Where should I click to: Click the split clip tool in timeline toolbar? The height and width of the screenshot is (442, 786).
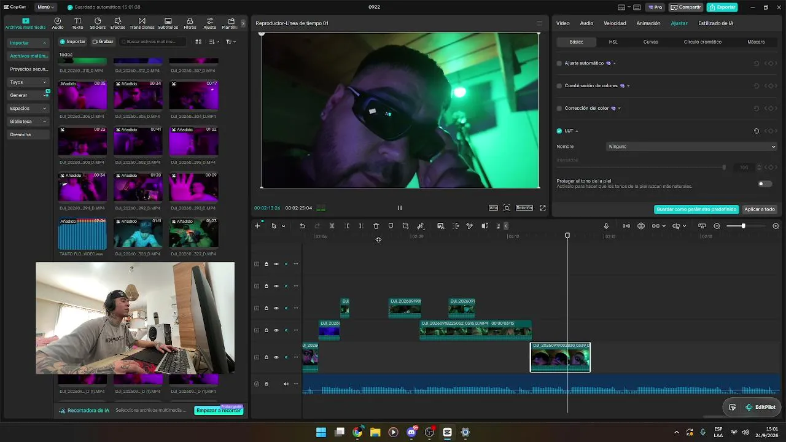332,226
